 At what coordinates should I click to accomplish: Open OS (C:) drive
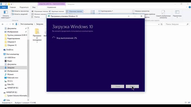[x=10, y=81]
